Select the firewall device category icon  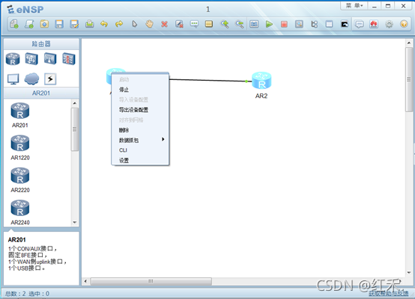69,58
